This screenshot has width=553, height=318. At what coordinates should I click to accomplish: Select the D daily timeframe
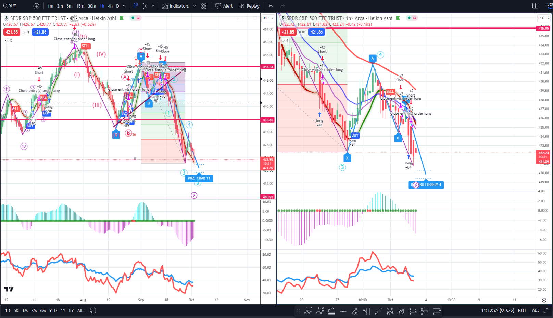117,6
